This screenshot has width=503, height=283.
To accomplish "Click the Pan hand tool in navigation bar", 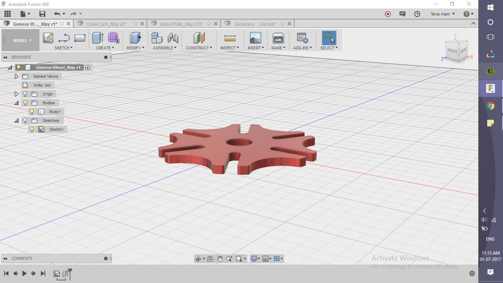I will pos(220,259).
